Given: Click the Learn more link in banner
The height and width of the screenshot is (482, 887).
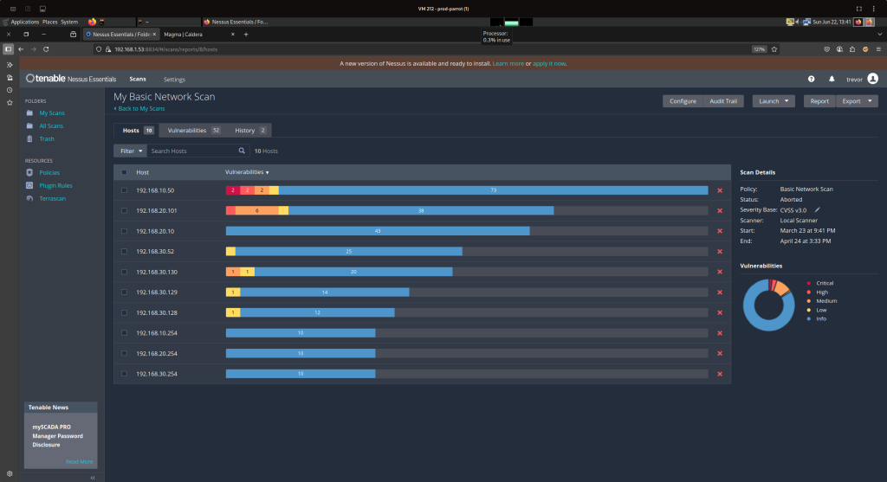Looking at the screenshot, I should (508, 64).
